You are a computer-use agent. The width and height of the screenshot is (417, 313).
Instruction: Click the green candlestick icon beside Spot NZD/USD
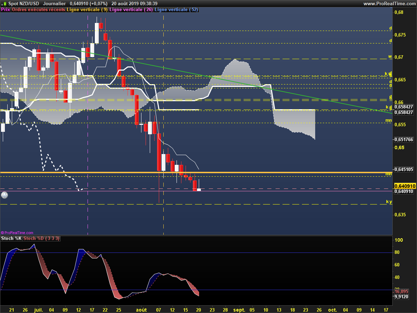pyautogui.click(x=4, y=3)
